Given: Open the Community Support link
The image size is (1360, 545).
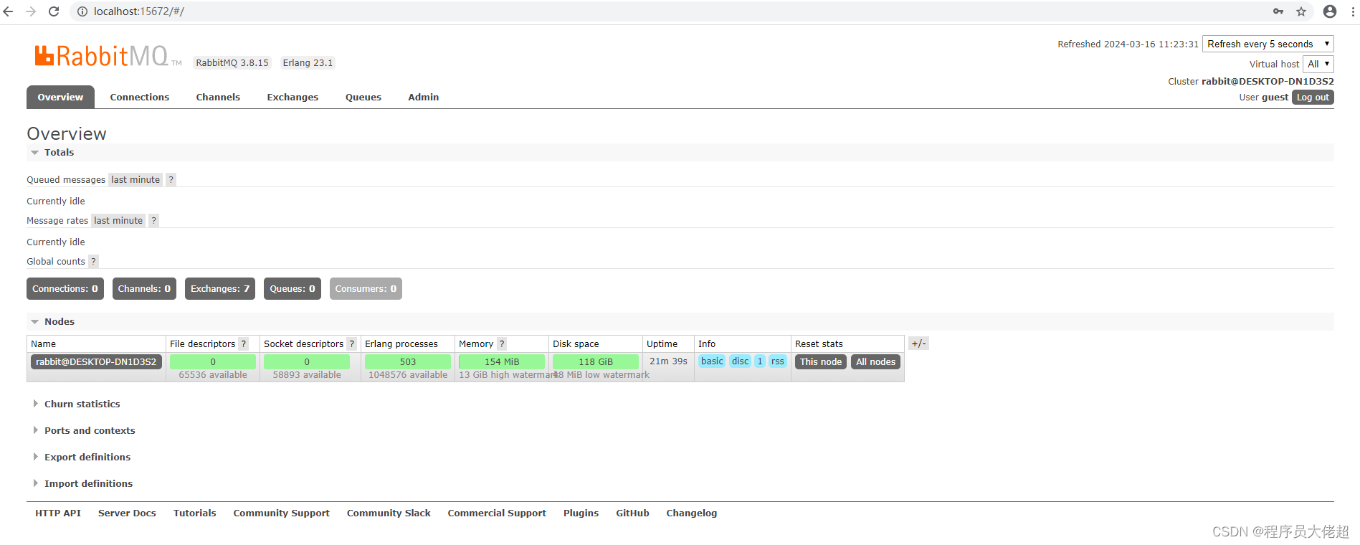Looking at the screenshot, I should (281, 513).
